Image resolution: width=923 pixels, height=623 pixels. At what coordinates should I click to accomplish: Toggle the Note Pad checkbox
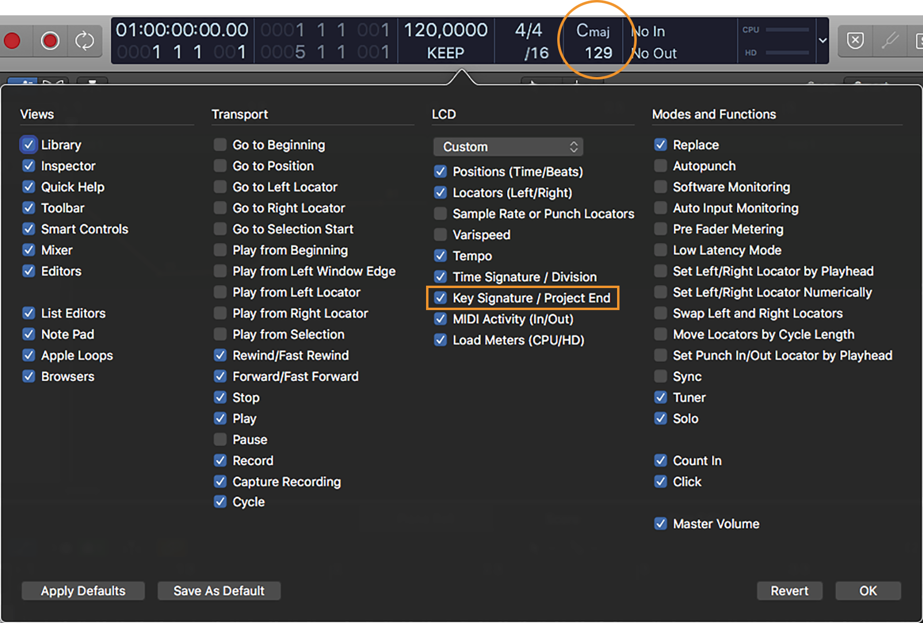(29, 334)
